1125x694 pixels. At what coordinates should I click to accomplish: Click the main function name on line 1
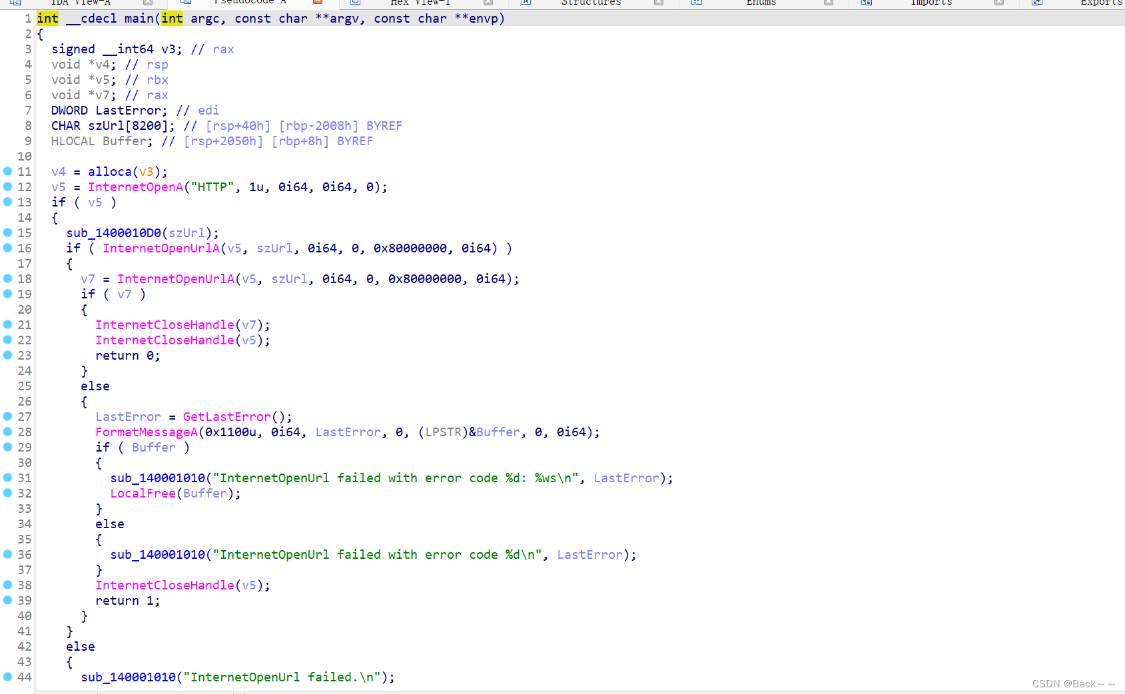[139, 19]
